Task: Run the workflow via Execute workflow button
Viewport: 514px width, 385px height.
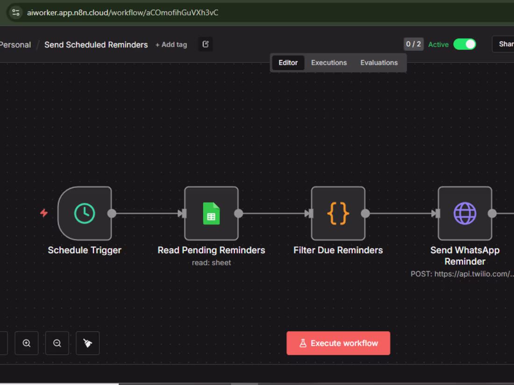Action: click(x=338, y=343)
